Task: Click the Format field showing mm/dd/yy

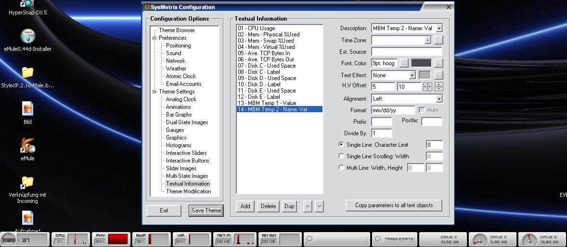Action: [393, 110]
